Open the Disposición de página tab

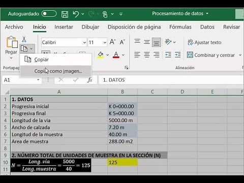pyautogui.click(x=134, y=27)
